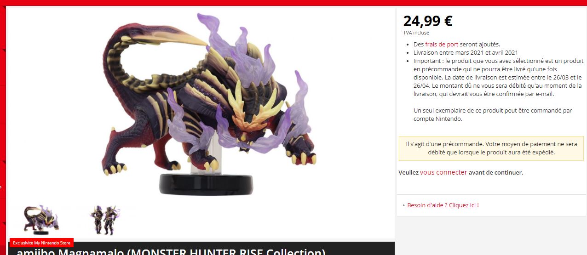Click the 'TVA incluse' label under the price
This screenshot has width=587, height=255.
click(416, 33)
